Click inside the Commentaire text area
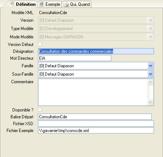The width and height of the screenshot is (163, 157). (x=93, y=92)
